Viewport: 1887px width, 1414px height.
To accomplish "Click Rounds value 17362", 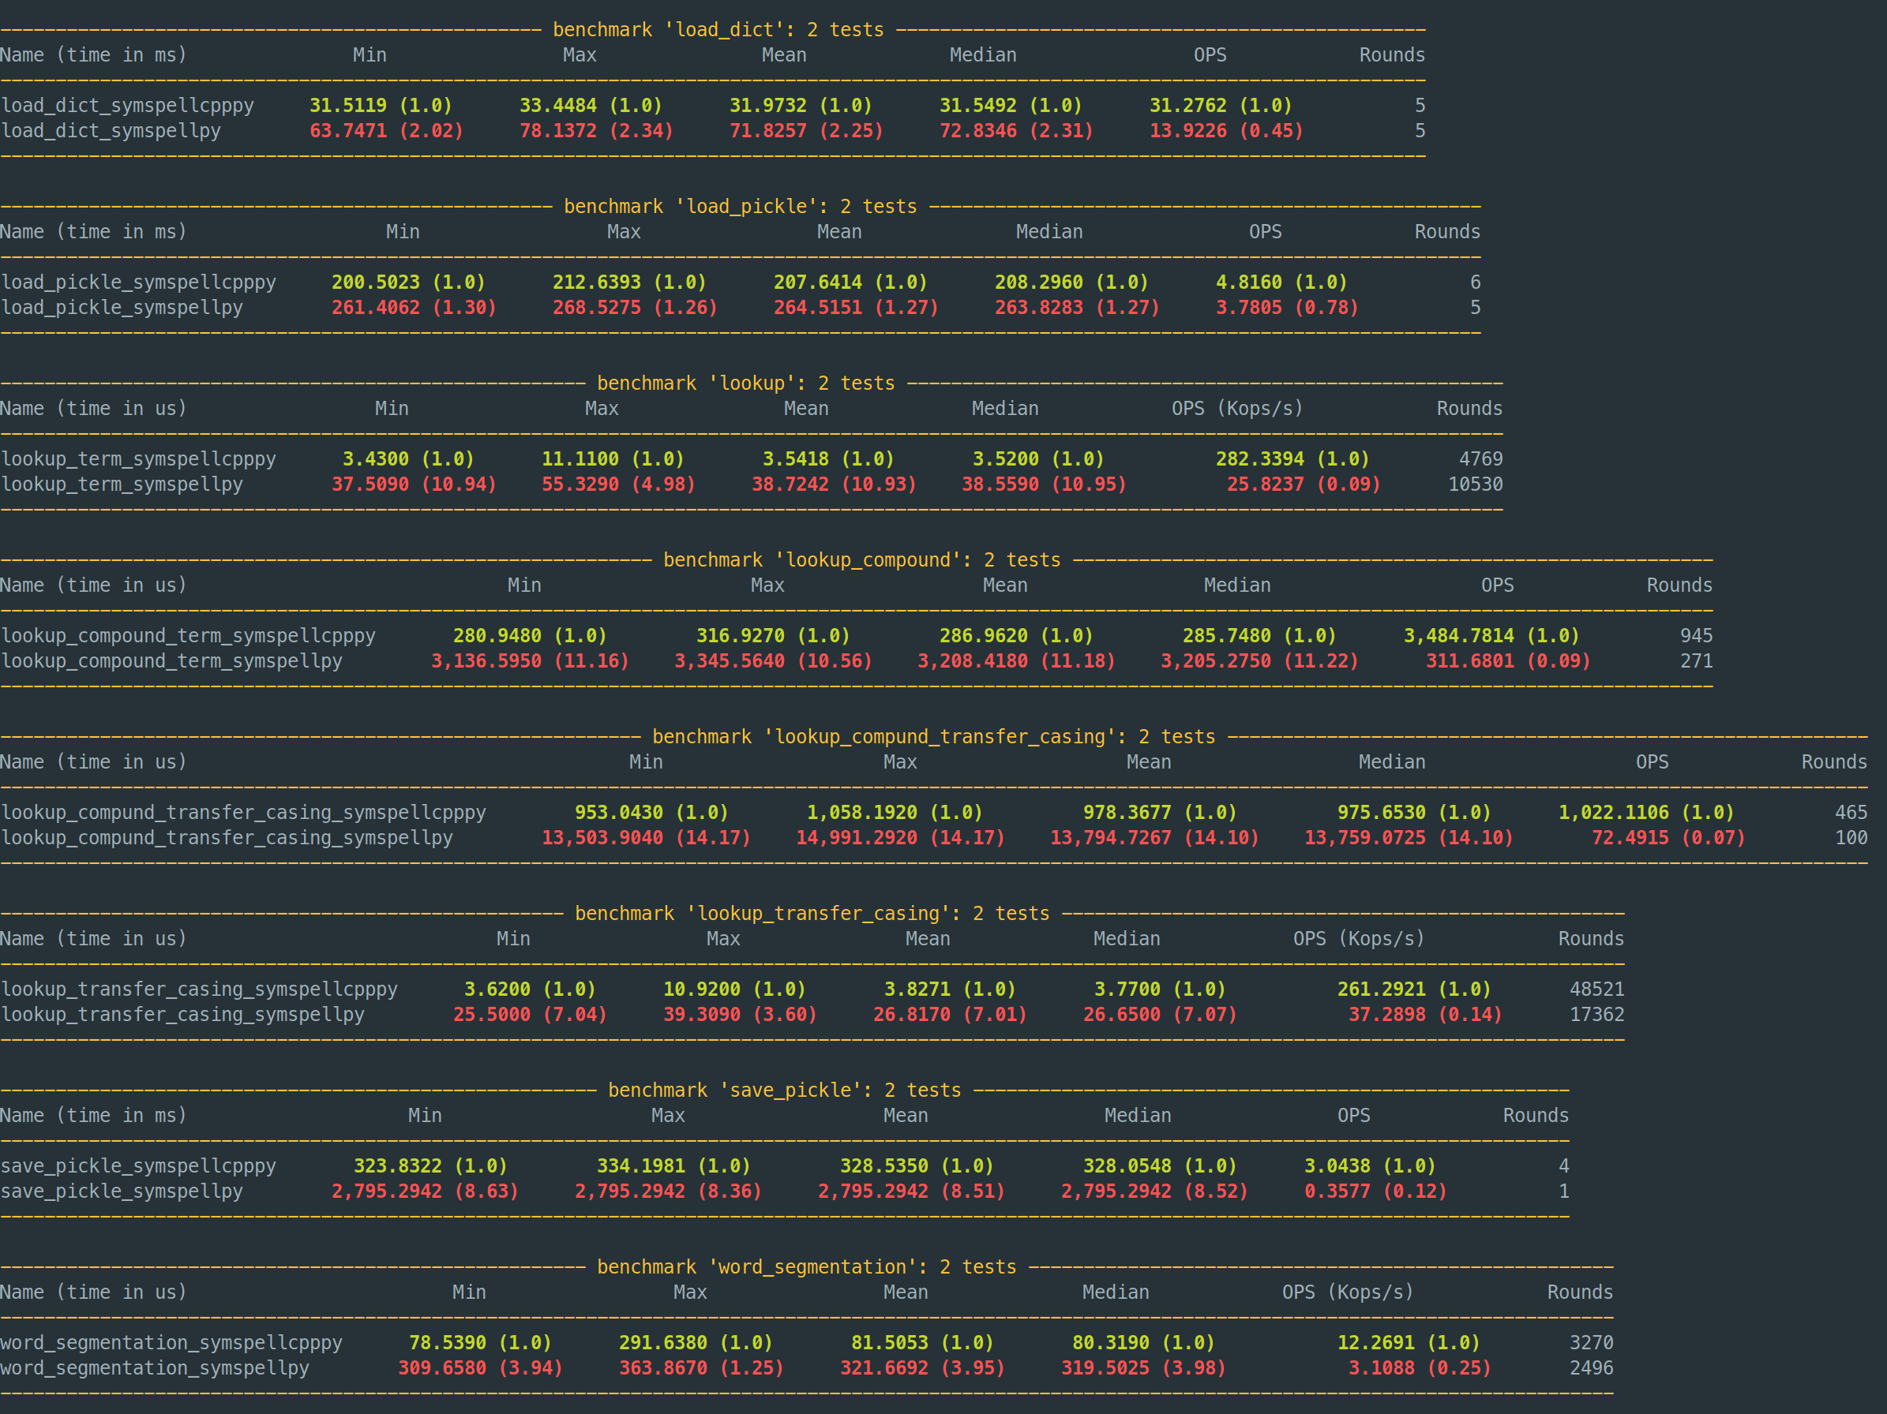I will coord(1597,1015).
